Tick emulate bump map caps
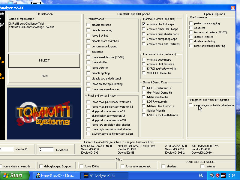Screen dimensions: 240x180 coord(144,39)
